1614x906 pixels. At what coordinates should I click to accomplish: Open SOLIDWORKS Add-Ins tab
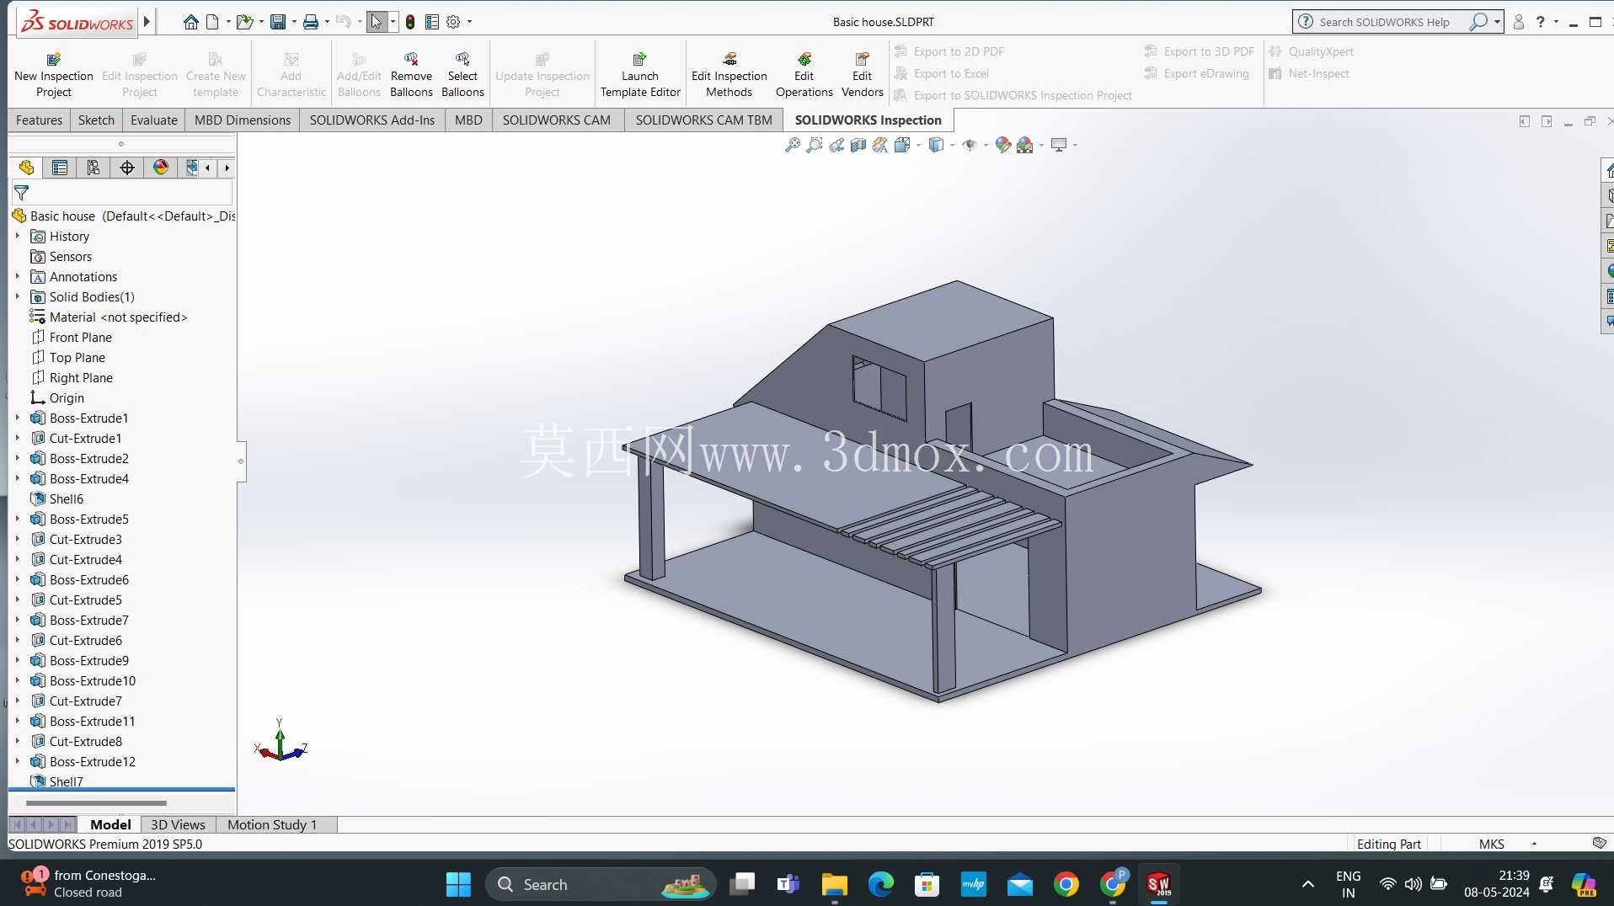pos(372,120)
